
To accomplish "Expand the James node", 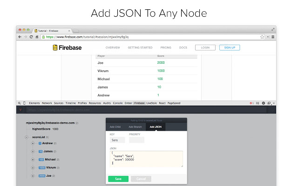I will pyautogui.click(x=33, y=152).
